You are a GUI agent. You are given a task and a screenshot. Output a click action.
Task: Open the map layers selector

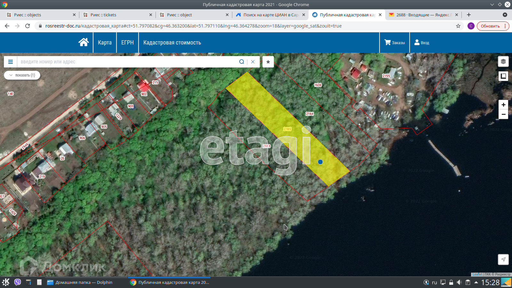503,61
